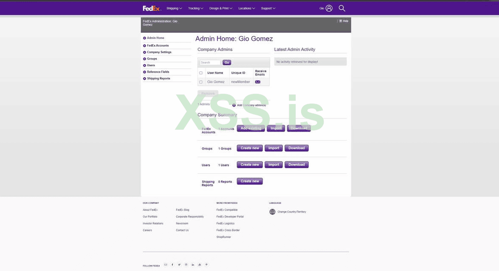The height and width of the screenshot is (271, 499).
Task: Tick the select-all checkbox in admins table header
Action: pyautogui.click(x=201, y=73)
